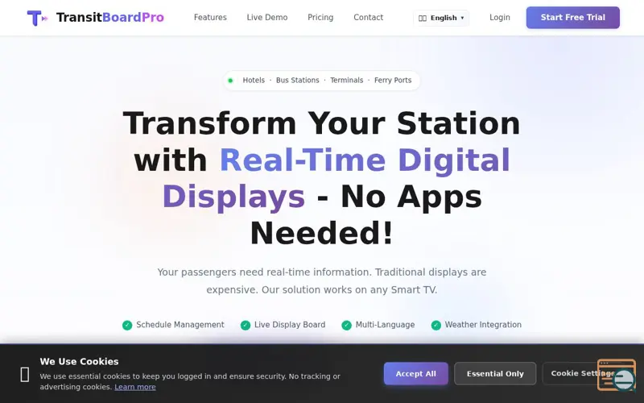Screen dimensions: 644x403
Task: Open the TransitBoardPro home link text
Action: coord(110,18)
